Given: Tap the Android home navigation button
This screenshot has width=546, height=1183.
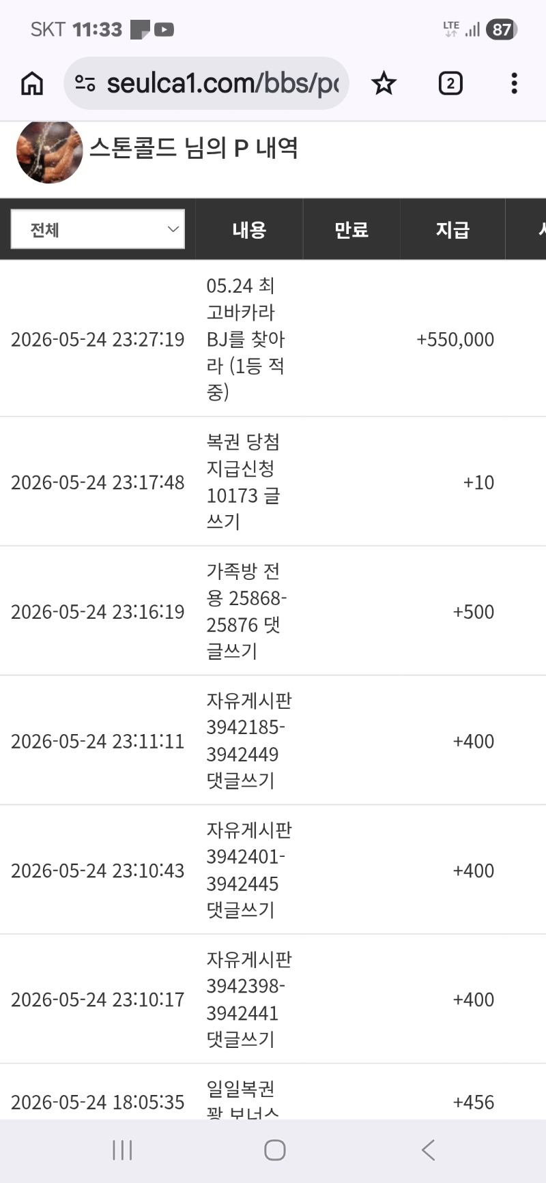Looking at the screenshot, I should pos(274,1150).
